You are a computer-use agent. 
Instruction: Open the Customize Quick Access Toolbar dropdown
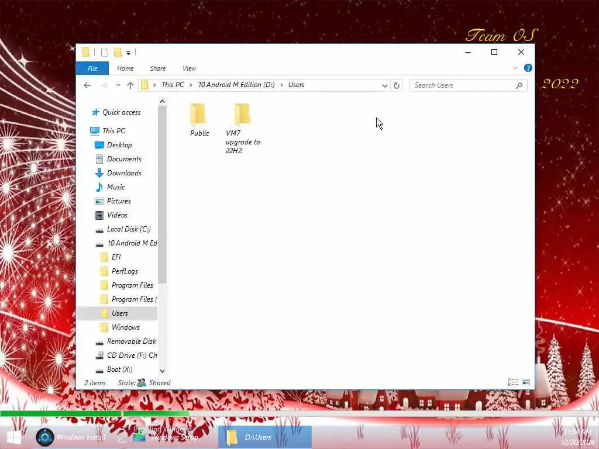click(128, 53)
